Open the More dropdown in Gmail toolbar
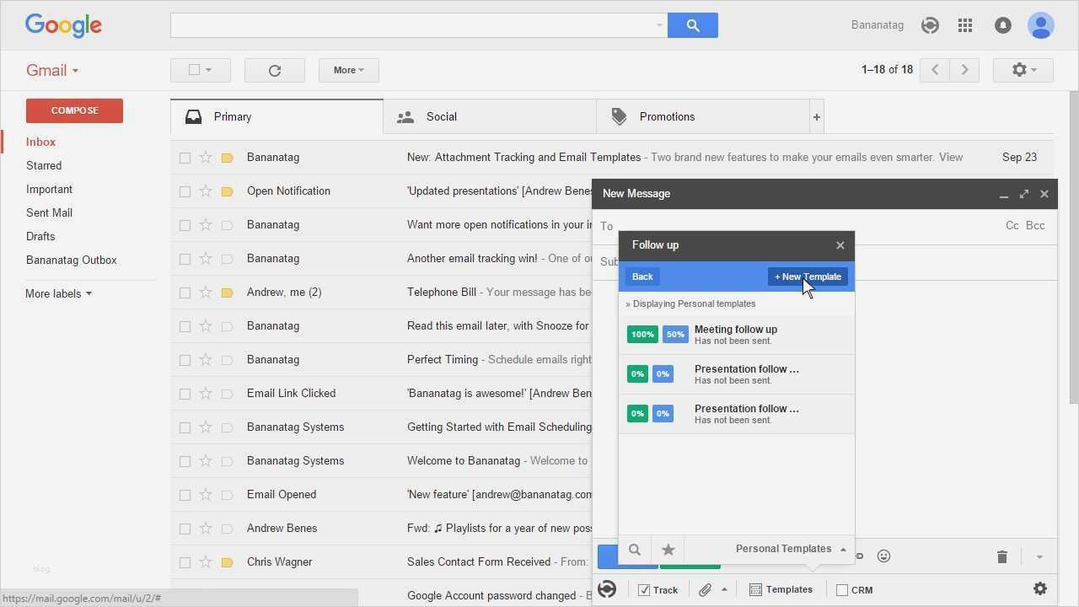 (x=347, y=70)
